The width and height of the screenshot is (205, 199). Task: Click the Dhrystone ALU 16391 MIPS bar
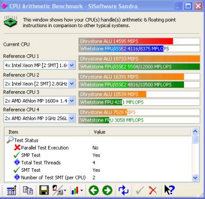[139, 77]
